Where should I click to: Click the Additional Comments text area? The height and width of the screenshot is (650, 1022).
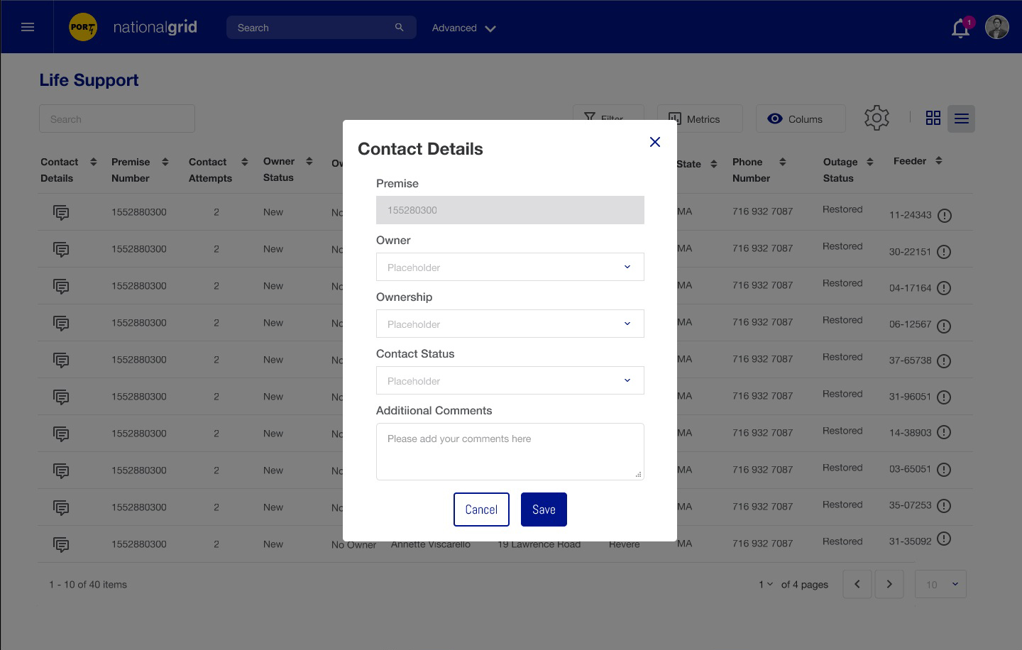(510, 451)
